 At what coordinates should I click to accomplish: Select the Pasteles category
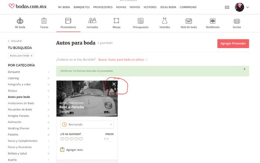tap(13, 135)
